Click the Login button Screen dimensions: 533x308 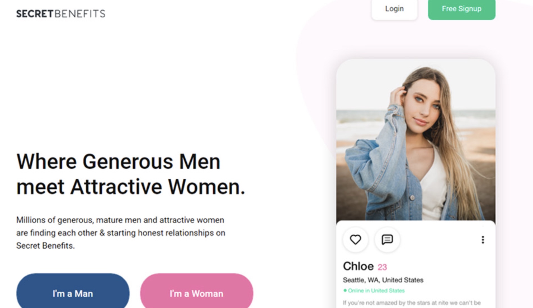[x=394, y=9]
